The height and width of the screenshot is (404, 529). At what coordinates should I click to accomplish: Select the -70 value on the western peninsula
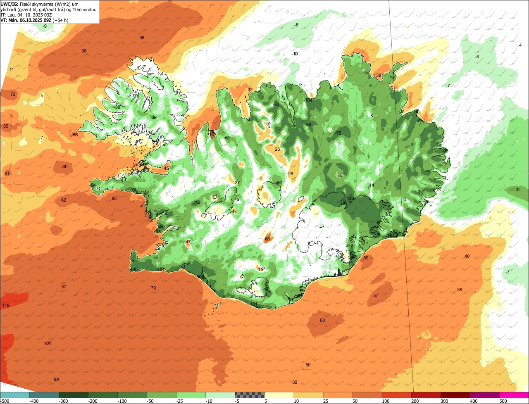pos(133,190)
